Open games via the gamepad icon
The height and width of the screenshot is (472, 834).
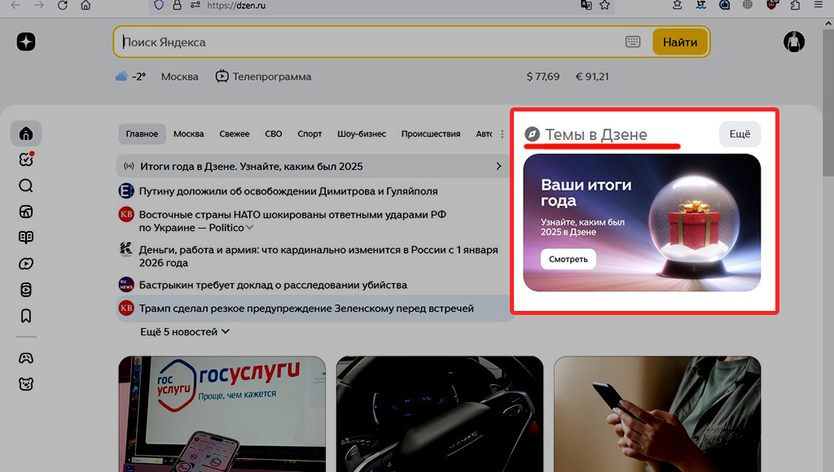click(x=25, y=358)
